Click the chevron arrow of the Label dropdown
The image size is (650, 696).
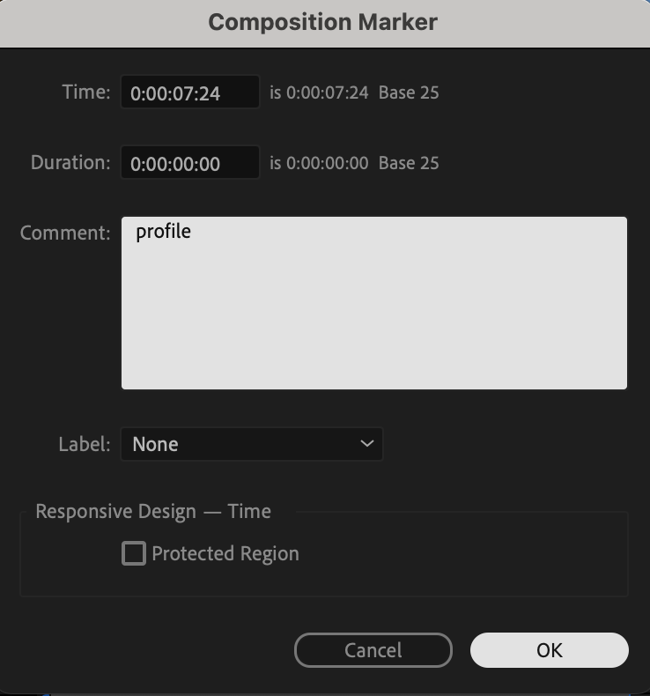[367, 444]
